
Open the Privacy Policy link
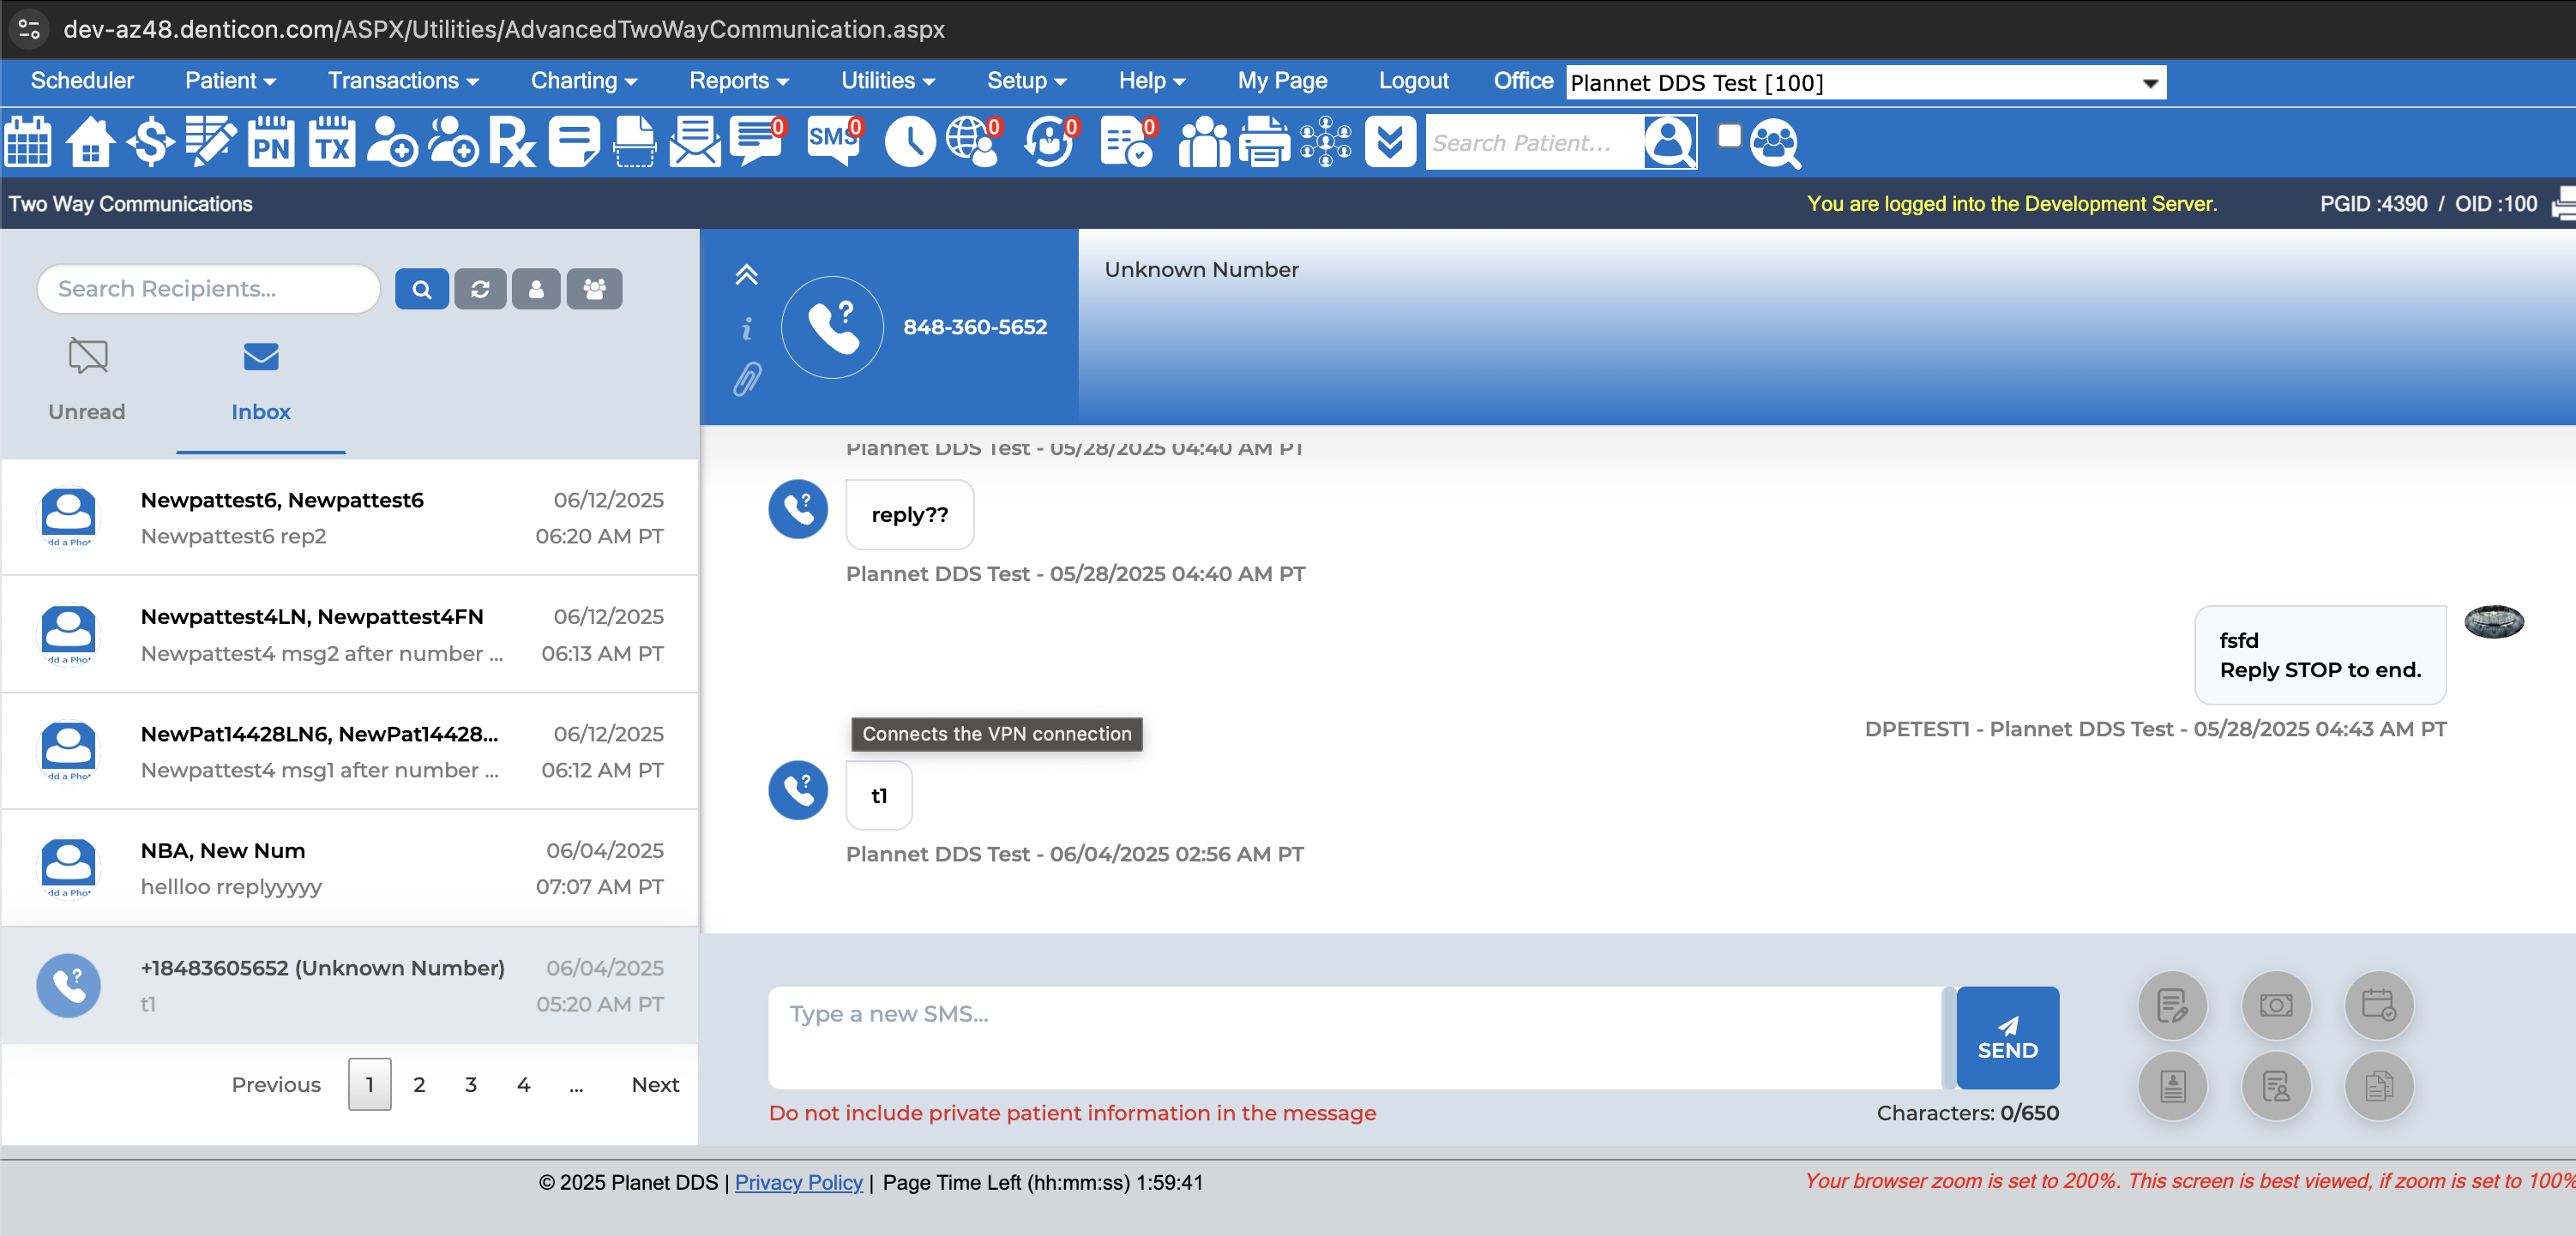[798, 1182]
